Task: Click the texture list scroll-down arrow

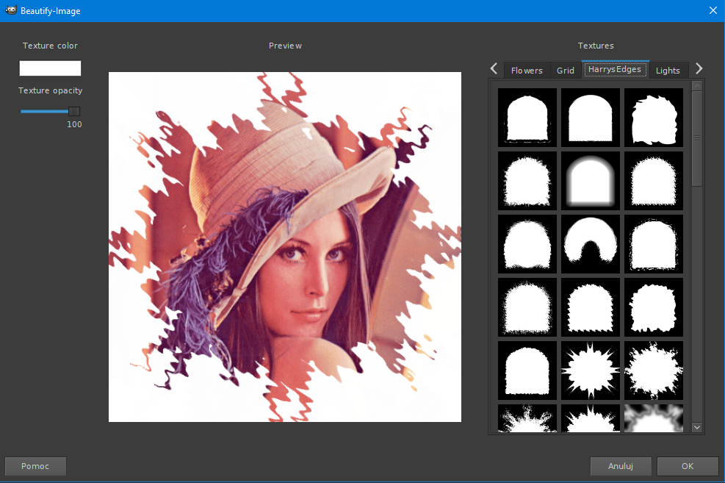Action: (697, 427)
